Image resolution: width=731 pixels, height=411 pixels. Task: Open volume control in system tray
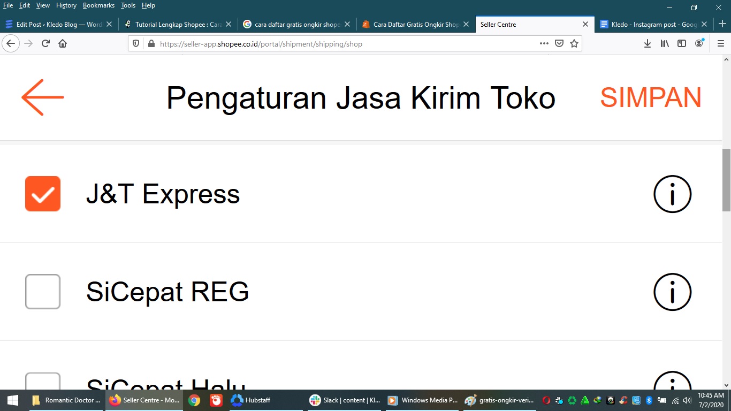(687, 400)
